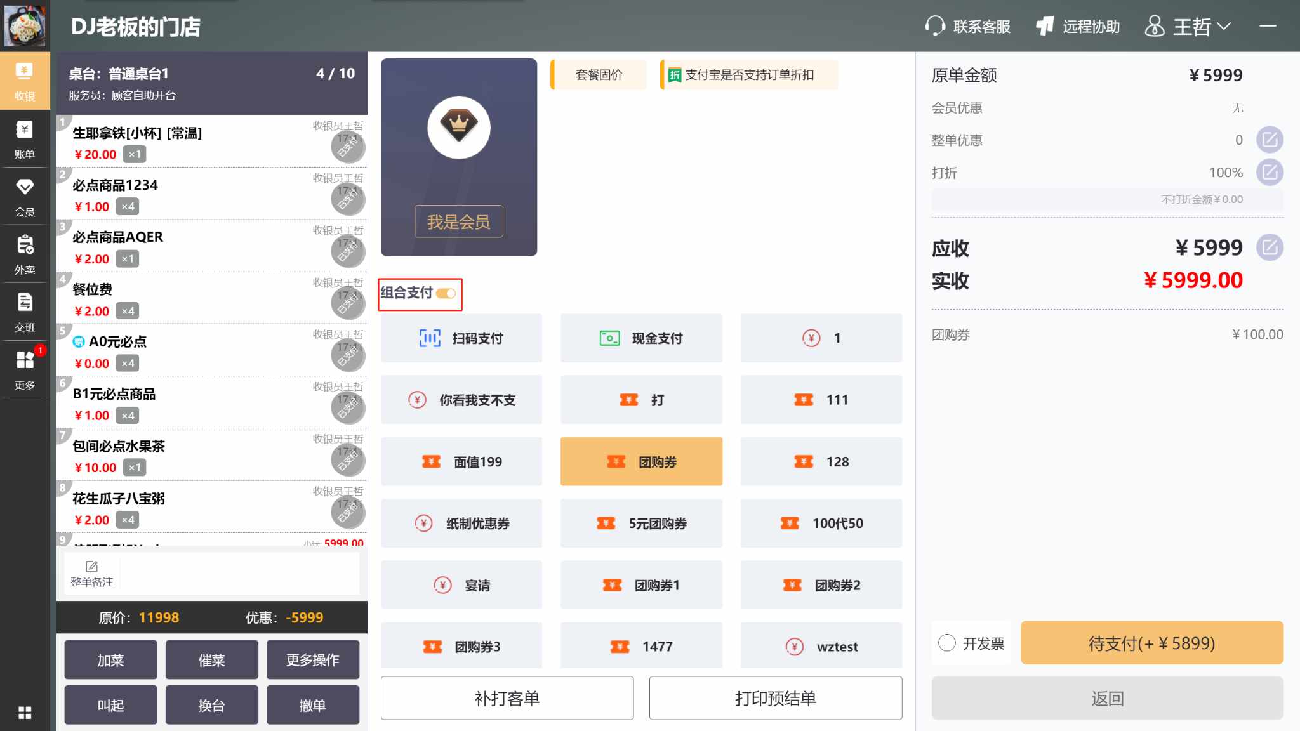Screen dimensions: 1300x731
Task: Select the 128 coupon payment
Action: click(x=821, y=461)
